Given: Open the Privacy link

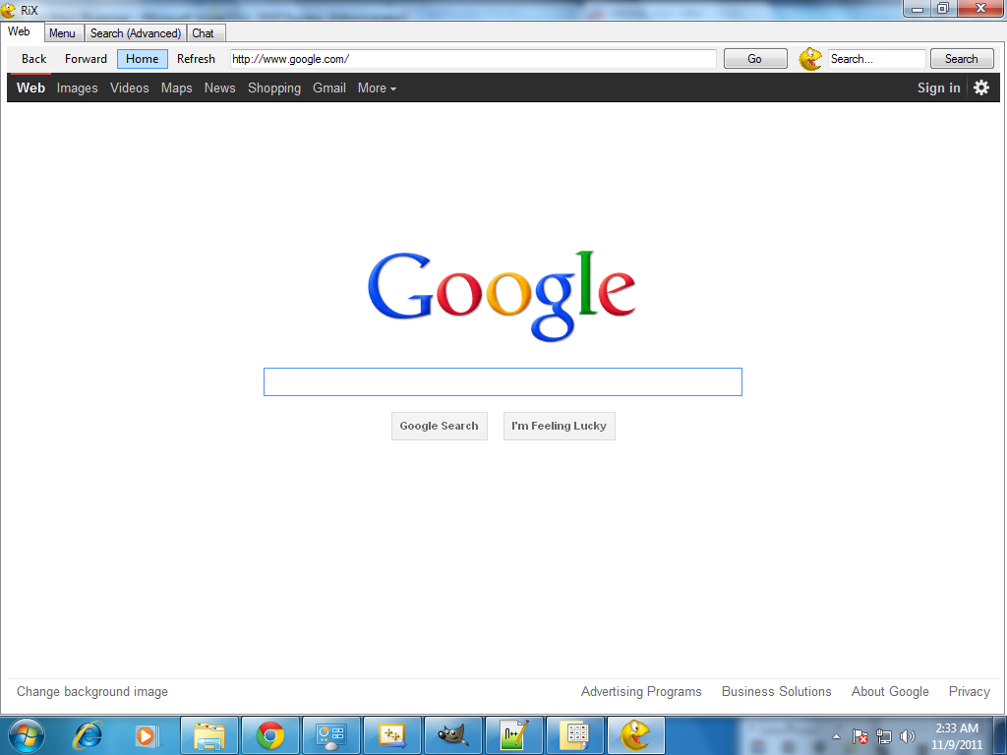Looking at the screenshot, I should pos(970,691).
